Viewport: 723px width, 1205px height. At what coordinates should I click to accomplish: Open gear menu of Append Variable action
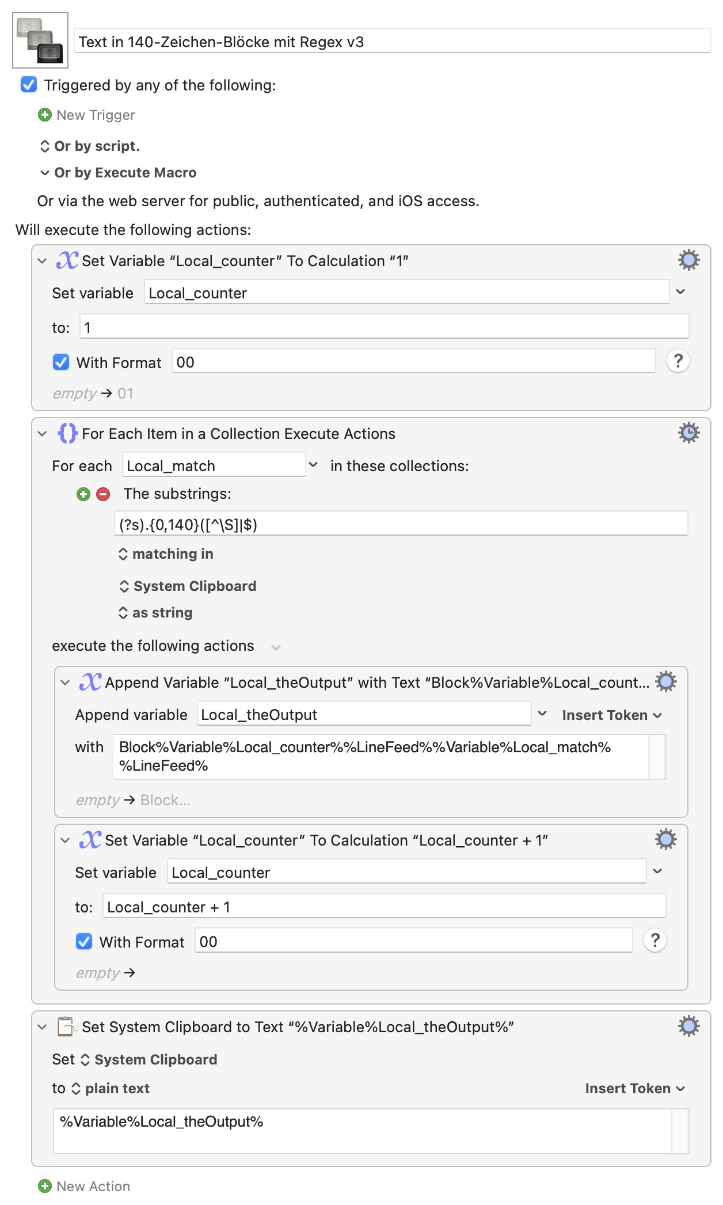pyautogui.click(x=665, y=682)
